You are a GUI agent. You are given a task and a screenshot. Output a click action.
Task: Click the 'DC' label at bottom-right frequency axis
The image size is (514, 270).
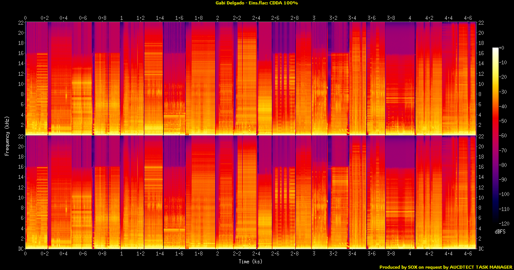[x=481, y=249]
